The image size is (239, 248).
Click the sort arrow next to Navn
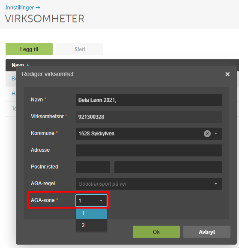click(x=27, y=65)
